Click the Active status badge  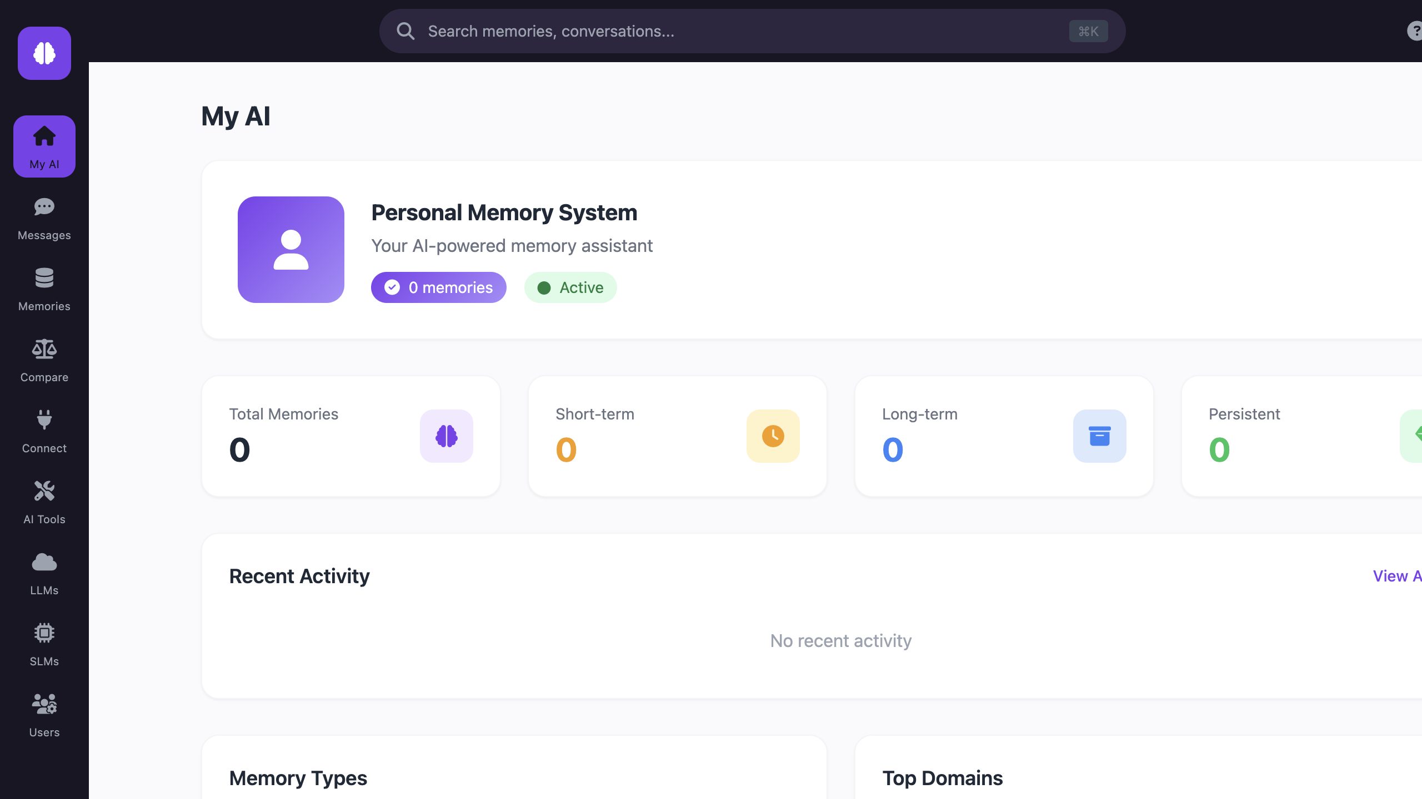pyautogui.click(x=570, y=287)
